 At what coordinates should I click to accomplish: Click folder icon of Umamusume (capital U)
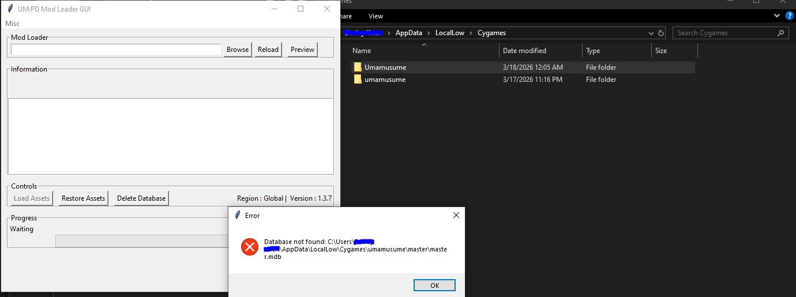point(358,67)
